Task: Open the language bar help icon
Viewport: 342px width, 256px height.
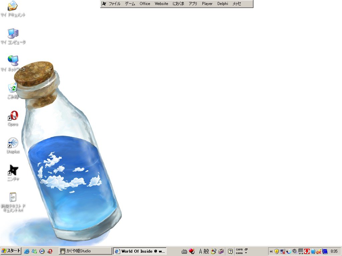Action: (x=230, y=251)
